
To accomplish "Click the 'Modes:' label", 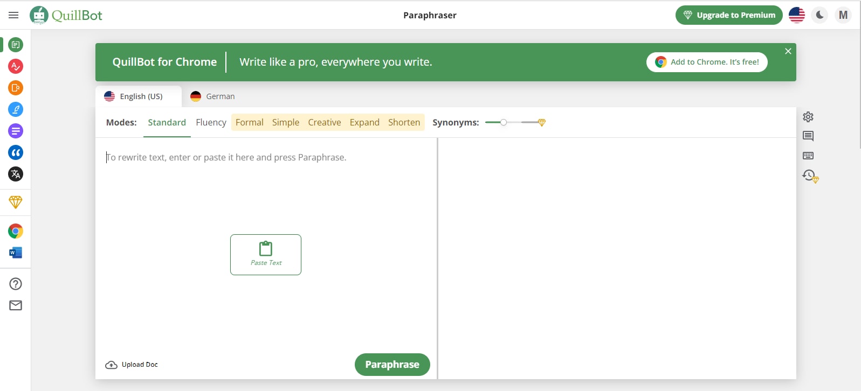I will 121,123.
